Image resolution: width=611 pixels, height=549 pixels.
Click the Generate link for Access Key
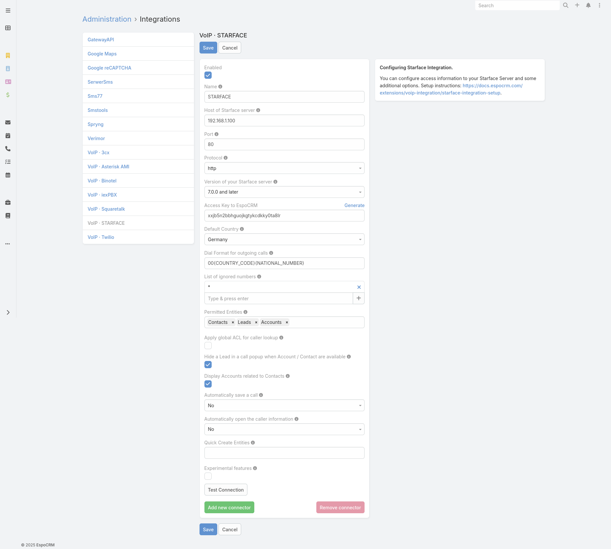(x=354, y=205)
